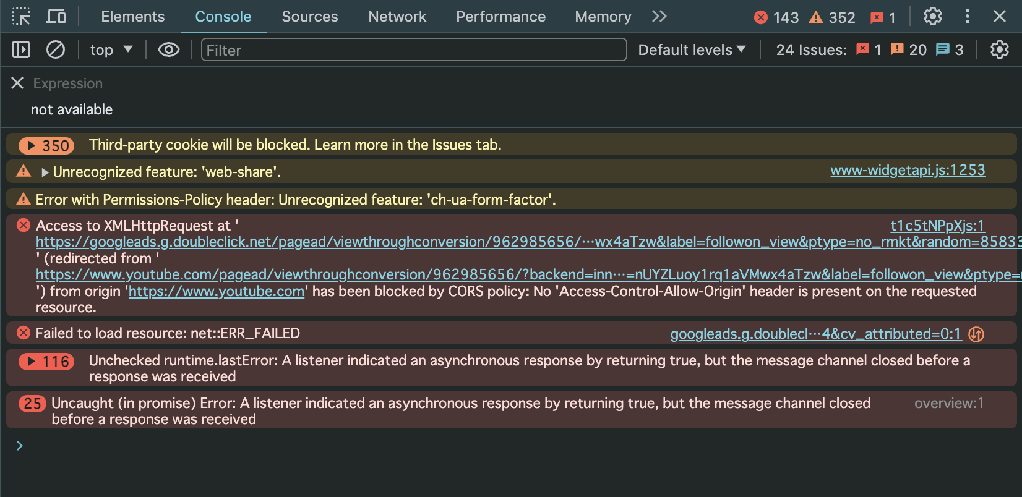
Task: Remove the live expression with the X
Action: click(17, 83)
